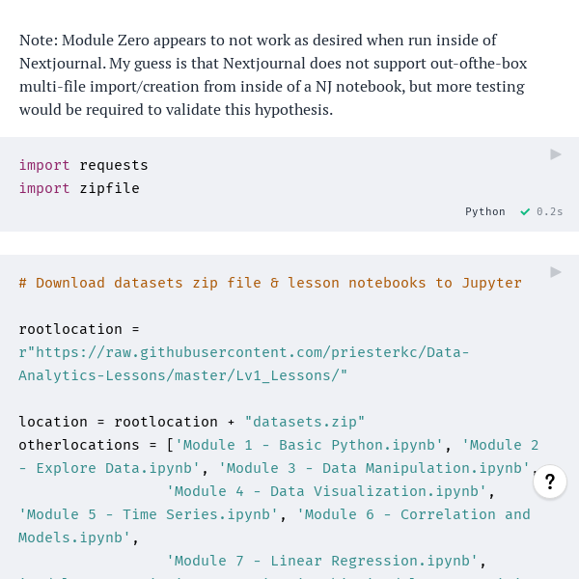
Task: Click the 0.2s runtime indicator
Action: click(549, 211)
